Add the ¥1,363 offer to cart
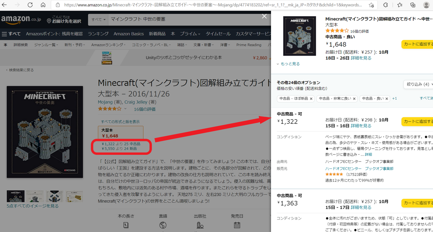The image size is (433, 232). tap(417, 203)
